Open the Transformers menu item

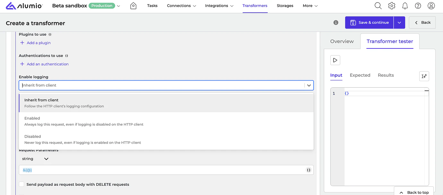[x=255, y=6]
